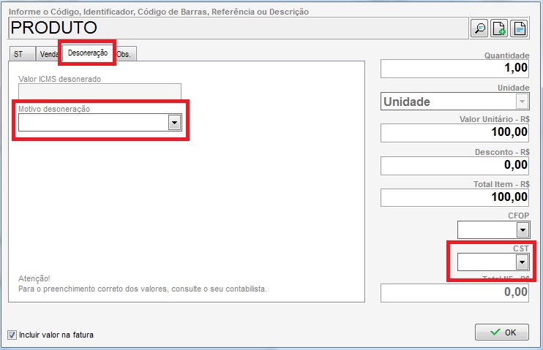Click the product search magnifier icon
The height and width of the screenshot is (350, 543).
[x=479, y=28]
